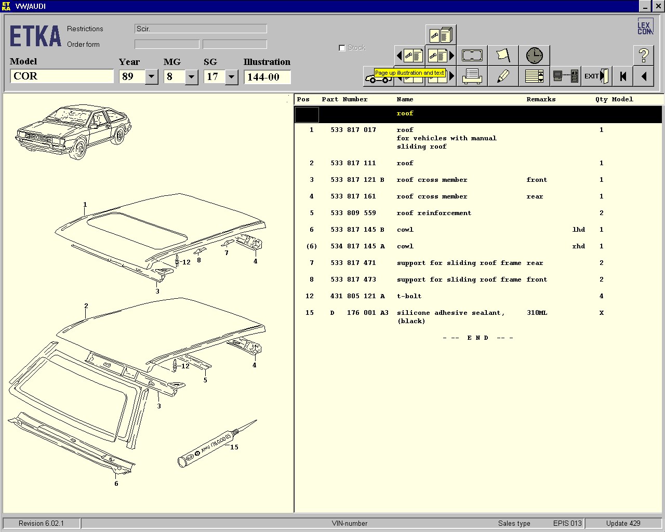Screen dimensions: 665x532
Task: Select the pencil edit tool
Action: point(503,76)
